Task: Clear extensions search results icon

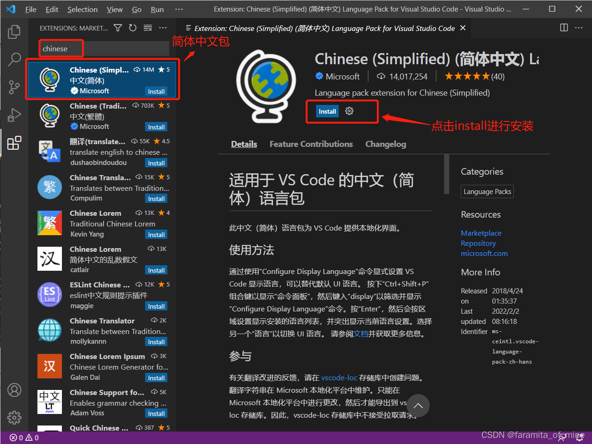Action: [x=148, y=28]
